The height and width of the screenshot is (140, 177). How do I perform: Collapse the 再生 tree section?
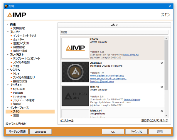[x=8, y=24]
